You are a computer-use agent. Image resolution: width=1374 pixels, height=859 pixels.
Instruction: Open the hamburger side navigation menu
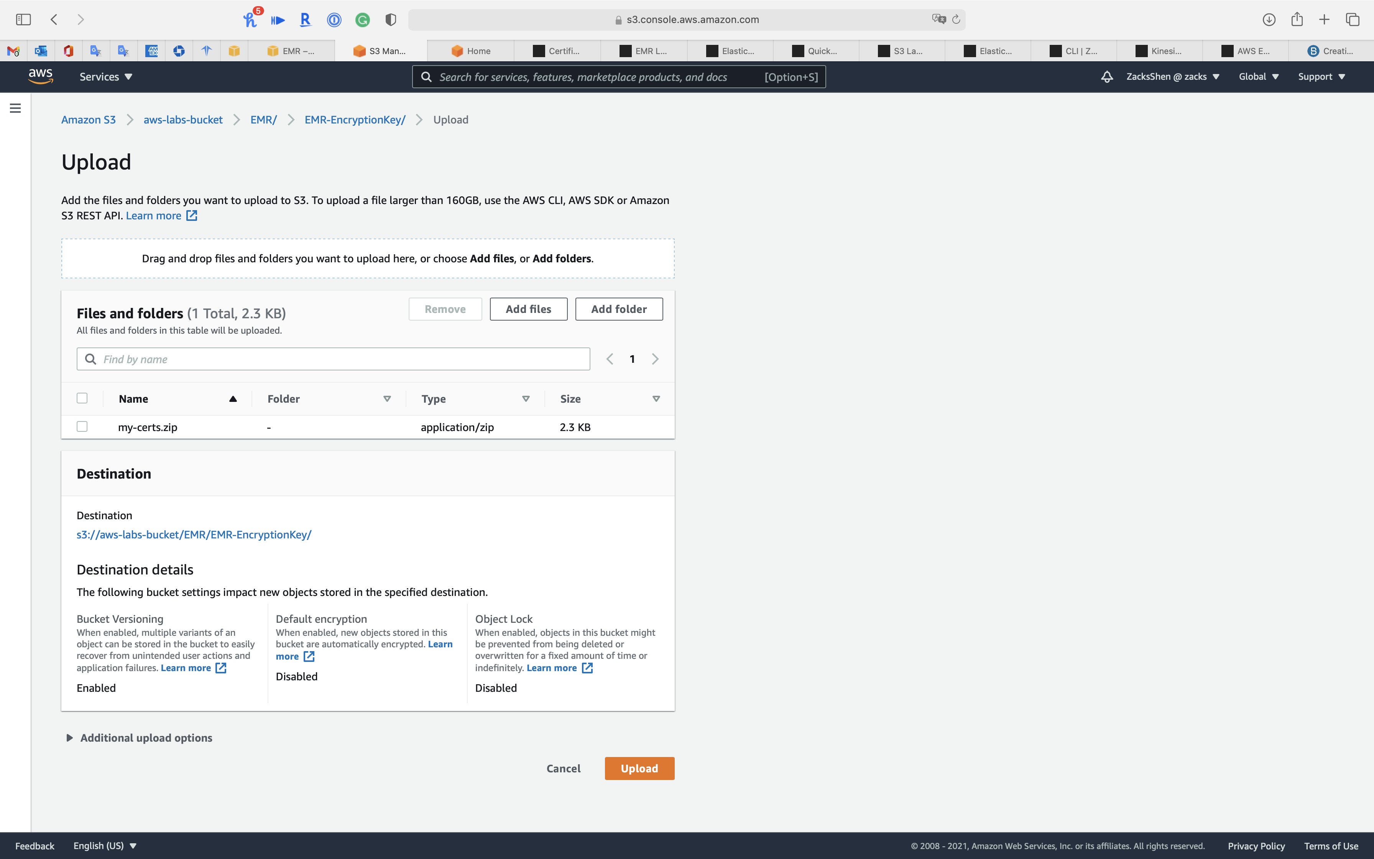pyautogui.click(x=15, y=108)
